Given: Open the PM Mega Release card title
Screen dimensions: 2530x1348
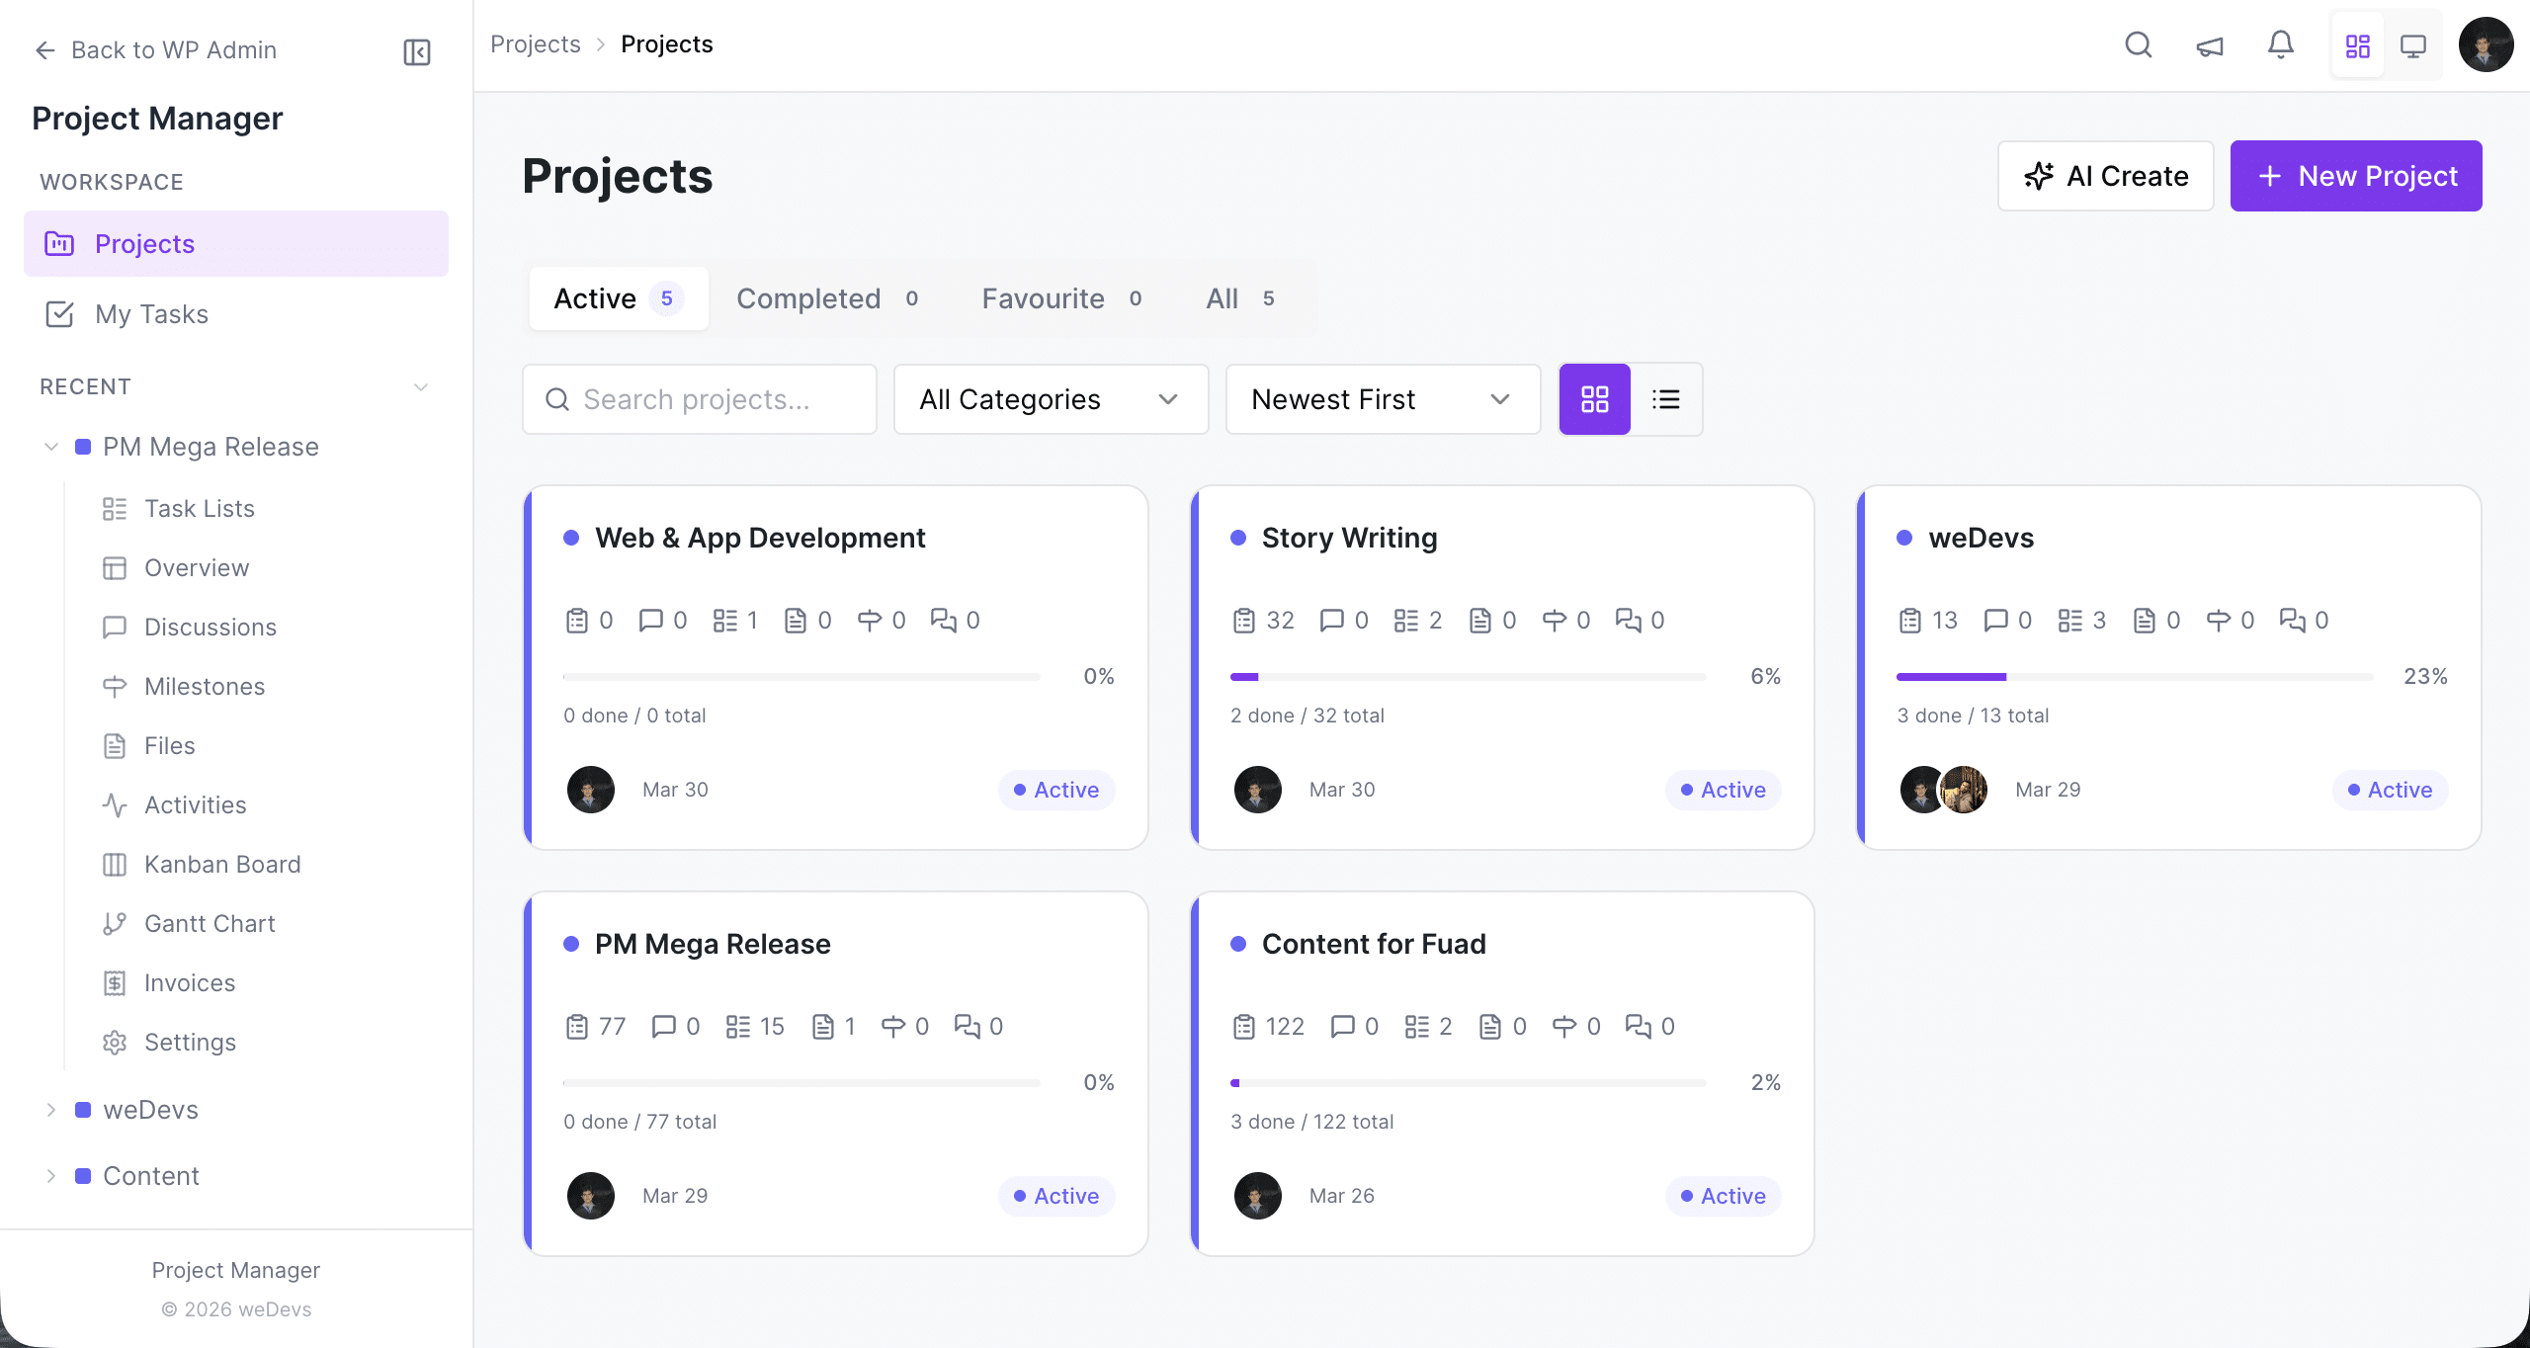Looking at the screenshot, I should (713, 944).
